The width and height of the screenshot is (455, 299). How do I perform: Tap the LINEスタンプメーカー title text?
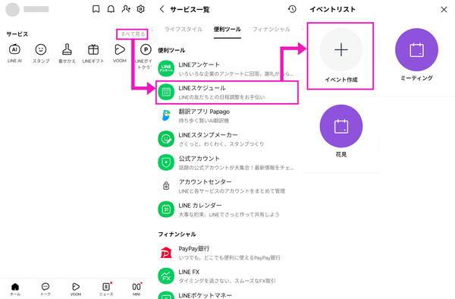(x=208, y=135)
